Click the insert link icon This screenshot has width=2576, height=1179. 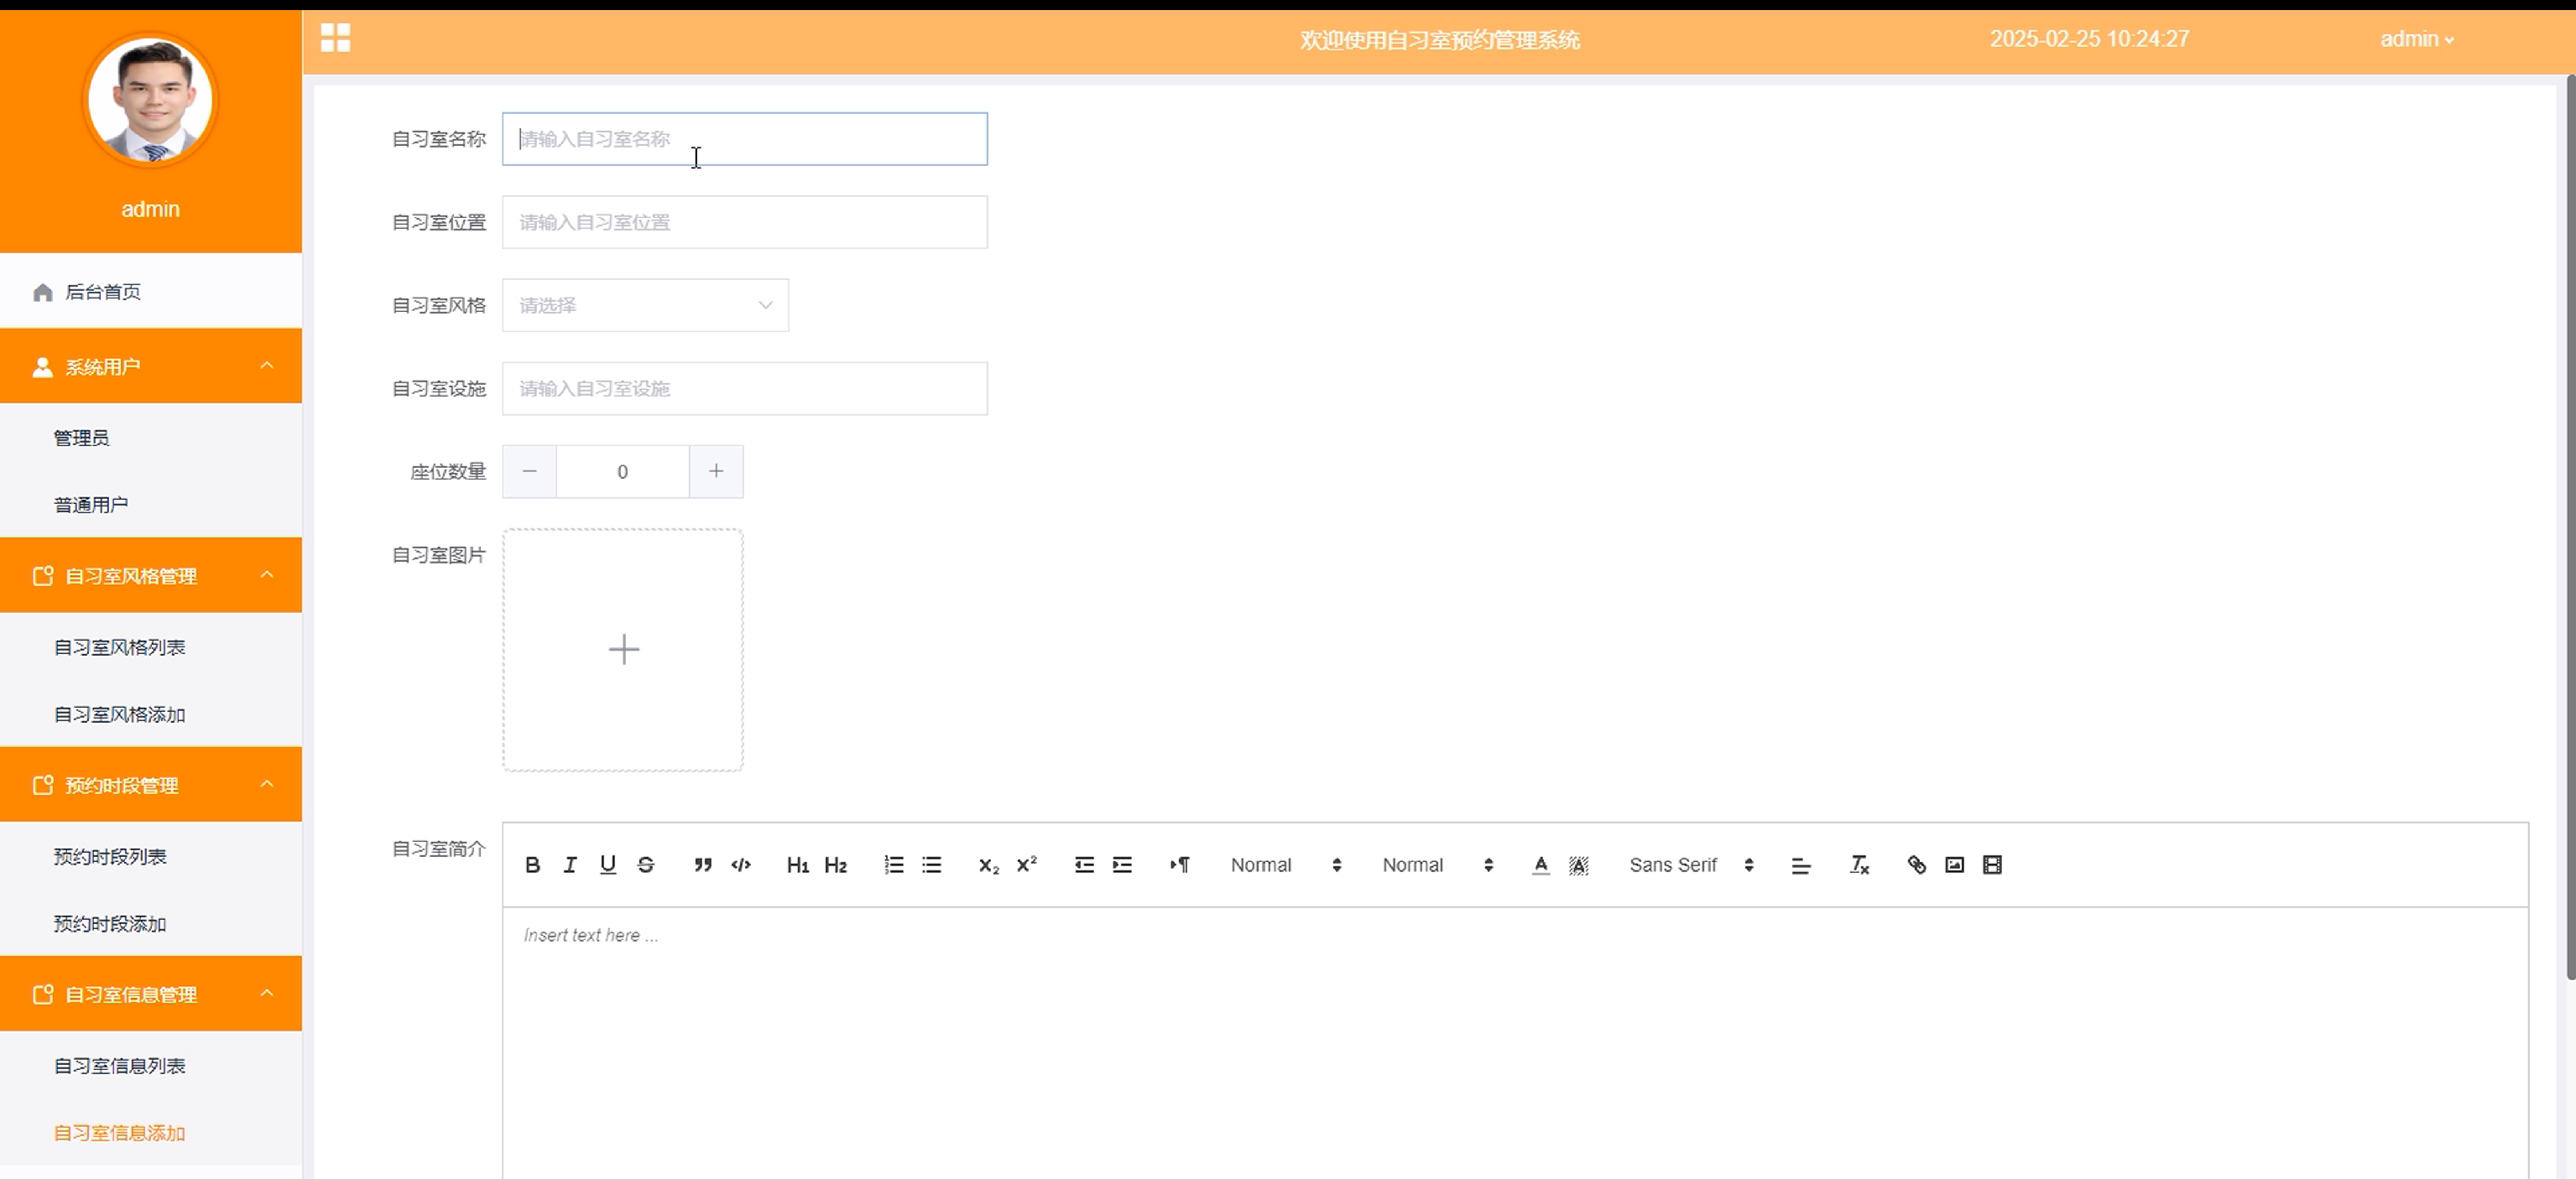tap(1916, 865)
